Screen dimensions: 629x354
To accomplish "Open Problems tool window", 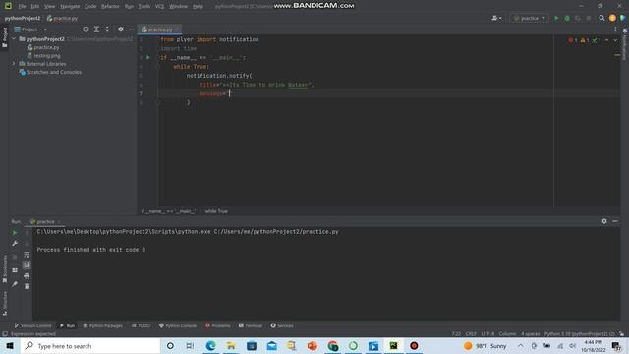I will (218, 325).
